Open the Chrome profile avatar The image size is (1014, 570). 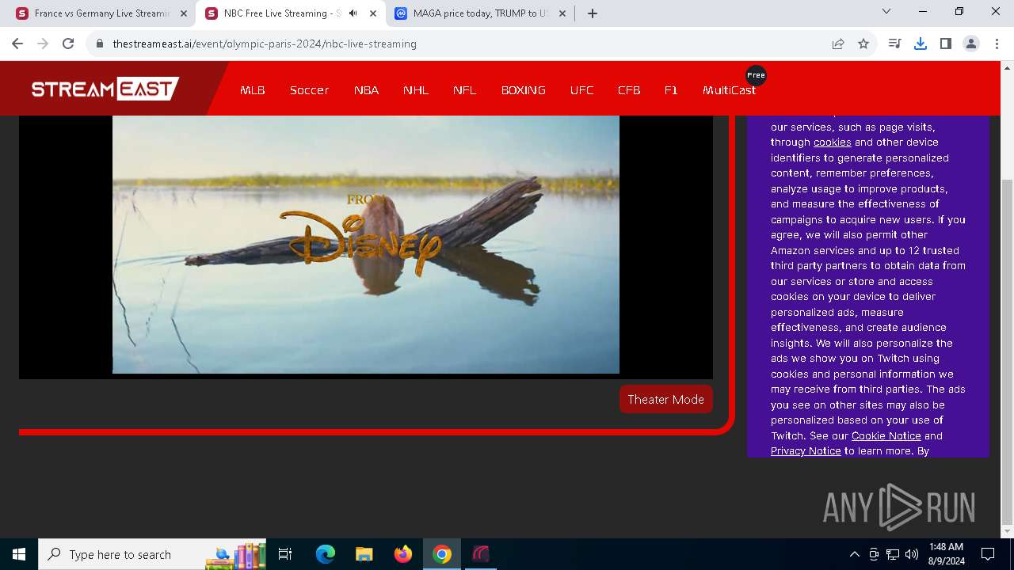971,44
